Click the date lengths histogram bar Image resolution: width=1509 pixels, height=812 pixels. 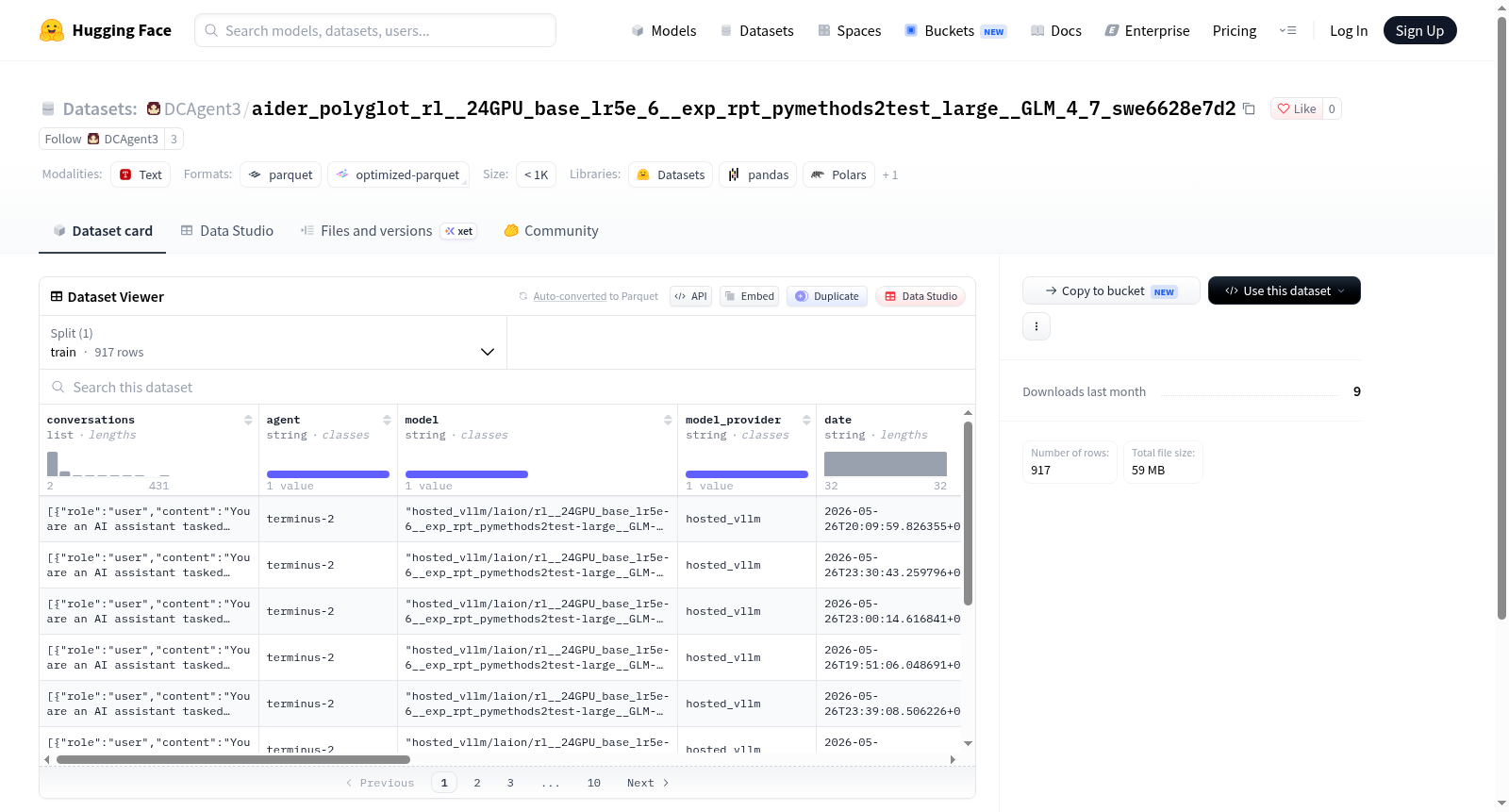pos(886,464)
